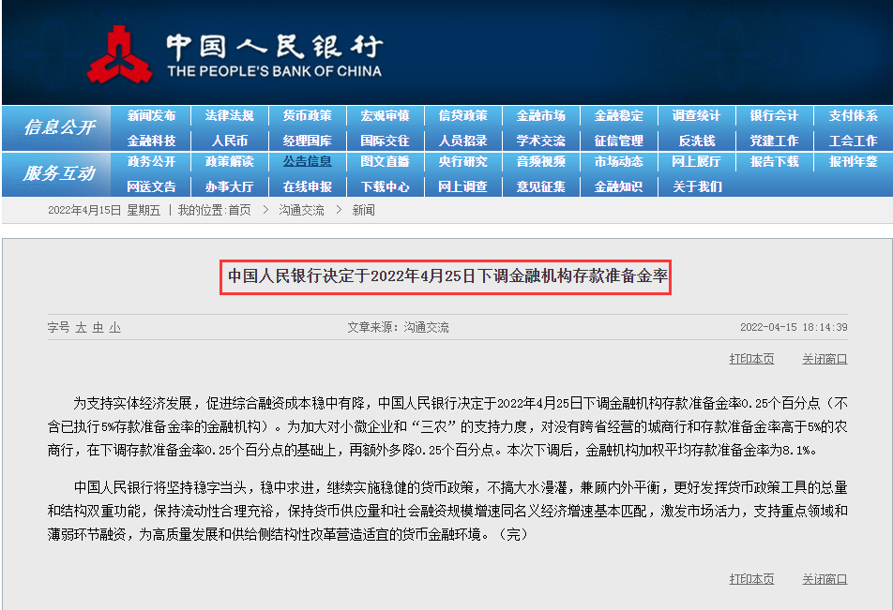This screenshot has height=610, width=893.
Task: Click 首页 in the breadcrumb
Action: point(240,211)
